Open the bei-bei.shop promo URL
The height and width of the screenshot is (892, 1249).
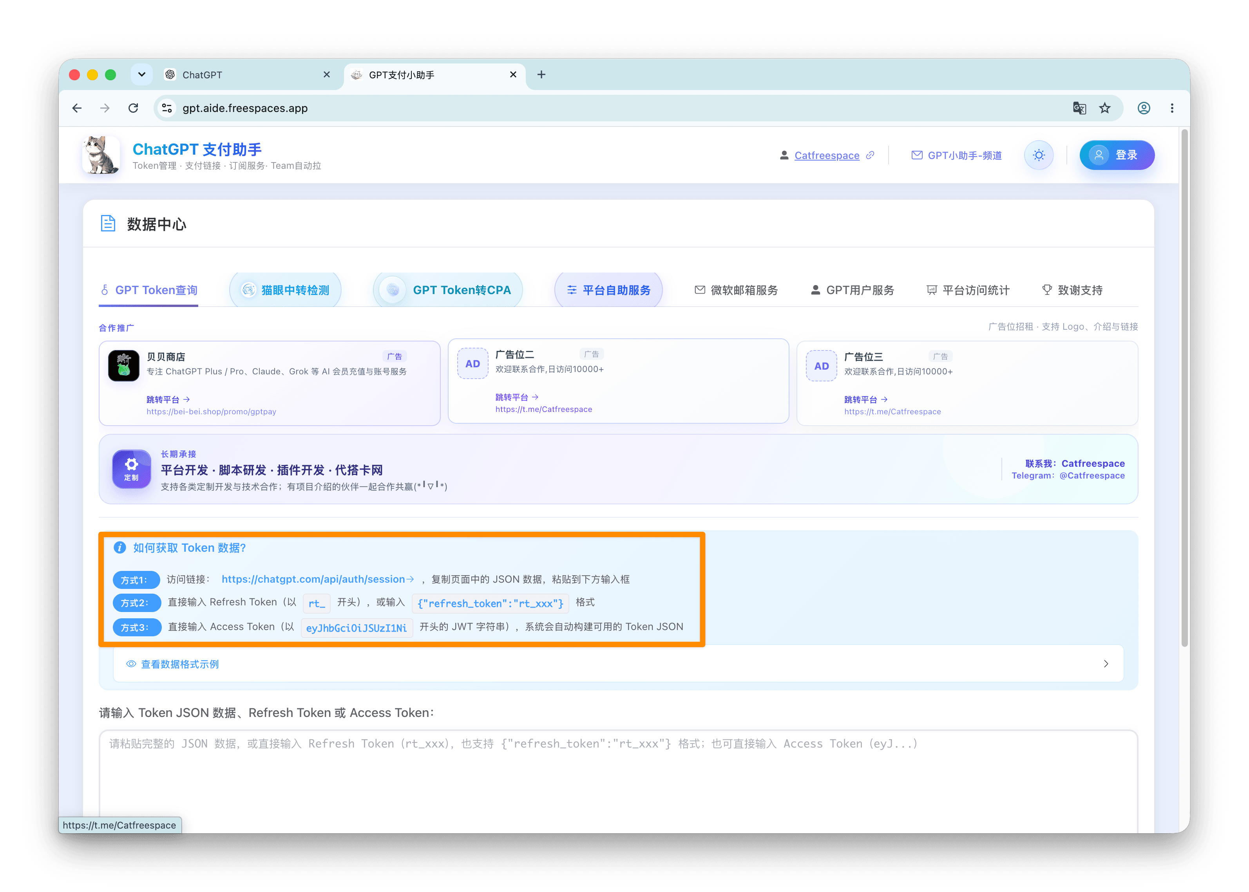[x=211, y=412]
